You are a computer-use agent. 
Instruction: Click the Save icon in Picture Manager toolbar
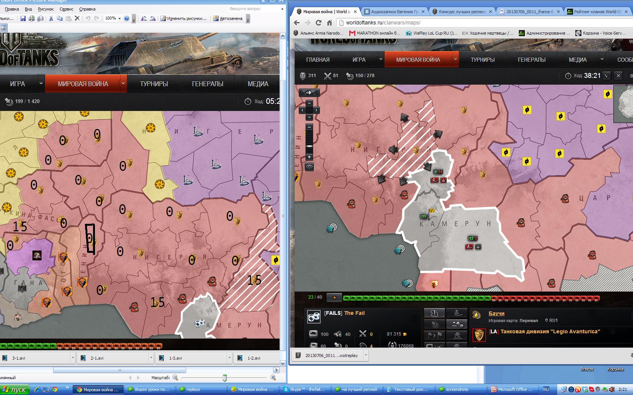coord(23,18)
